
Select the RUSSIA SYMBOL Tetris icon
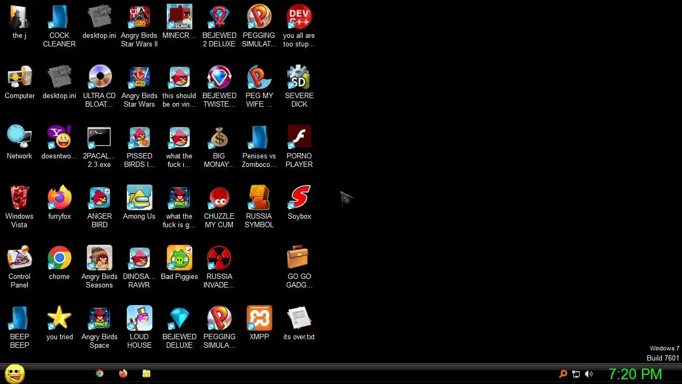pos(259,198)
